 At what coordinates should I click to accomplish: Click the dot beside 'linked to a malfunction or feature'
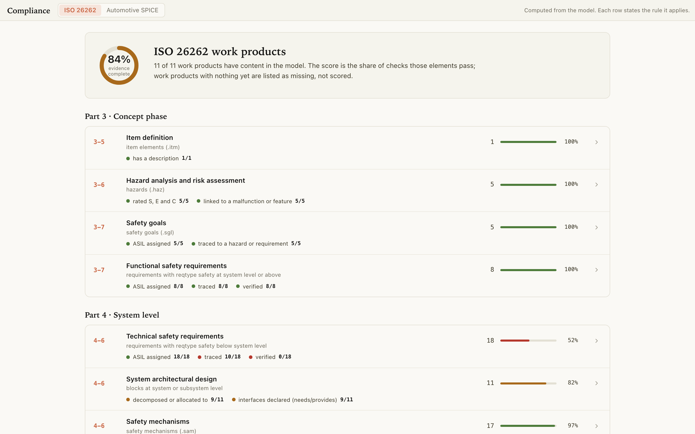coord(199,201)
